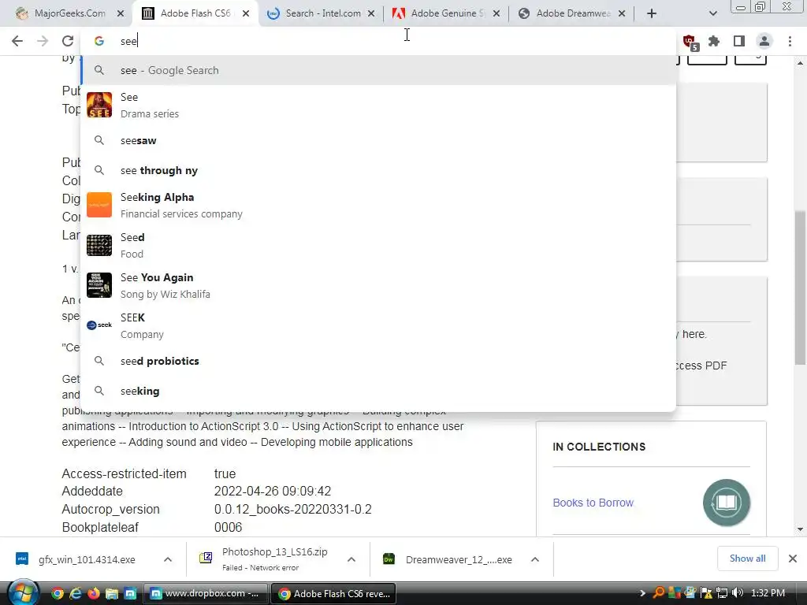Go back using the browser back arrow
Image resolution: width=807 pixels, height=605 pixels.
17,41
